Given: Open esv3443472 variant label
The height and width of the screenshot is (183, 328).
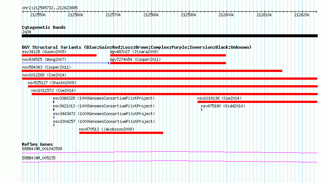Looking at the screenshot, I should click(x=104, y=114).
